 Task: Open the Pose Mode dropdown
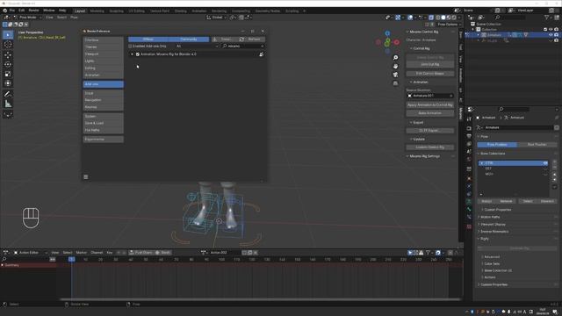coord(28,18)
